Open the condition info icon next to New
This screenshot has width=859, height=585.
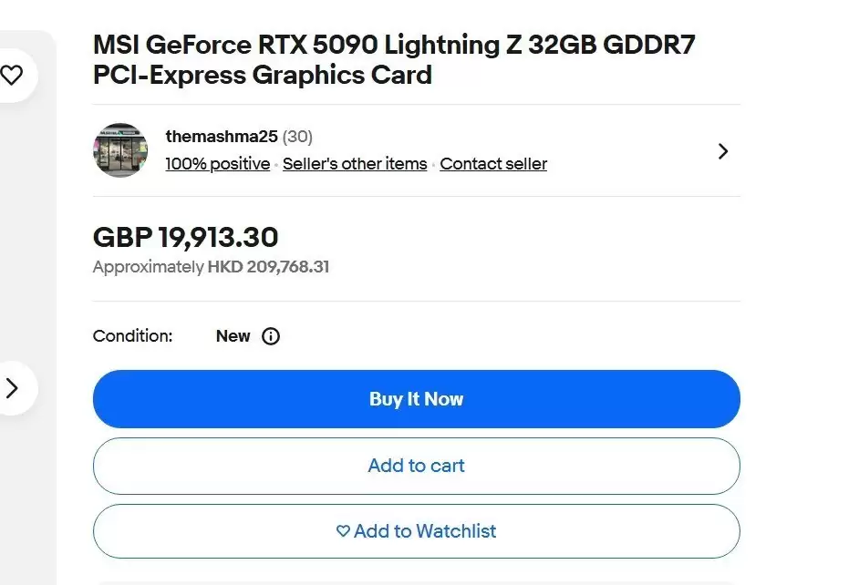(x=271, y=336)
